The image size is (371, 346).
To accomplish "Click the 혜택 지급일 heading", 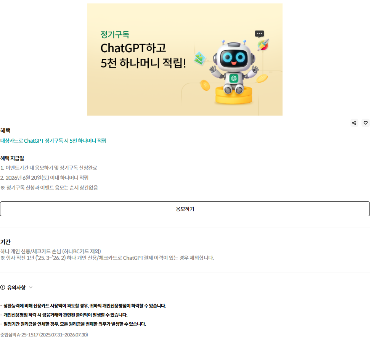I will (x=12, y=158).
